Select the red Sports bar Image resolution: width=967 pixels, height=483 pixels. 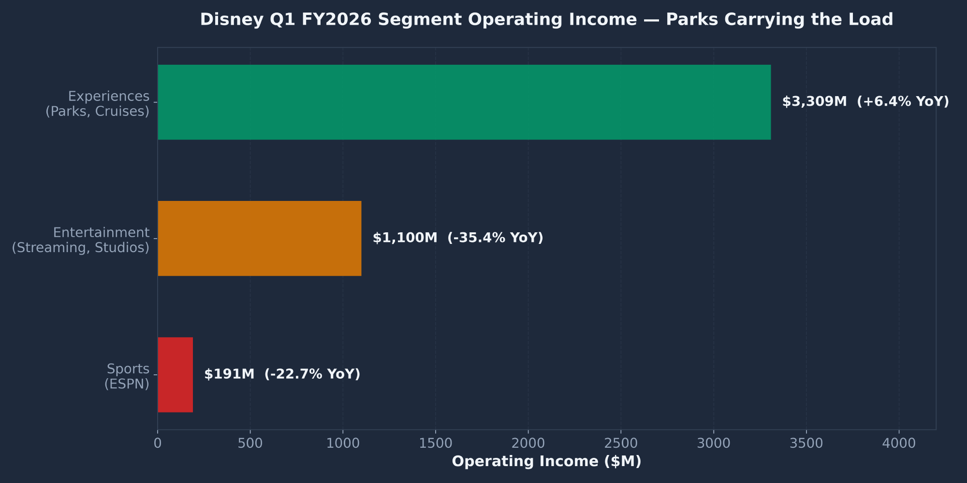pyautogui.click(x=175, y=374)
